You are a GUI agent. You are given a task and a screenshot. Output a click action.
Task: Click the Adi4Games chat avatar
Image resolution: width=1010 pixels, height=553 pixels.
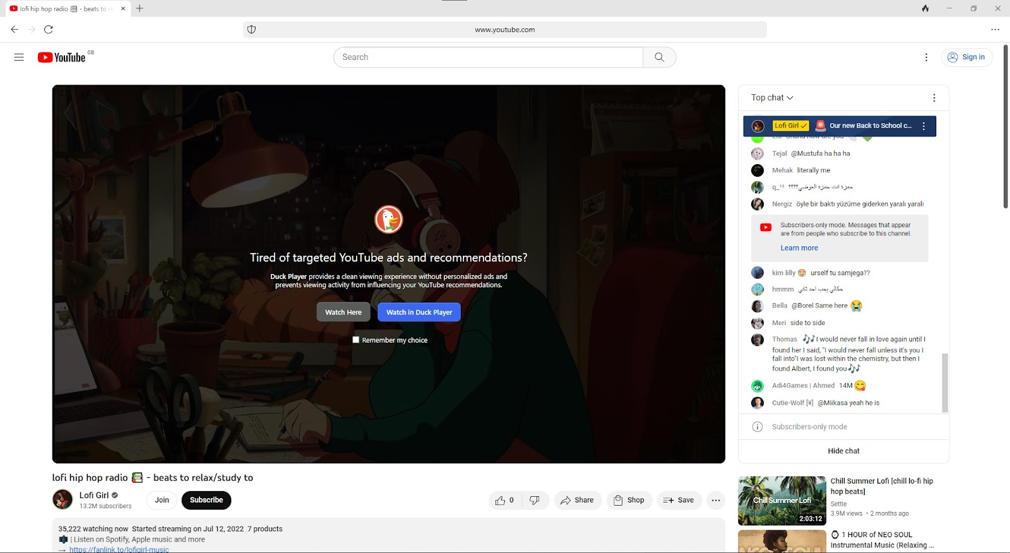pos(757,386)
